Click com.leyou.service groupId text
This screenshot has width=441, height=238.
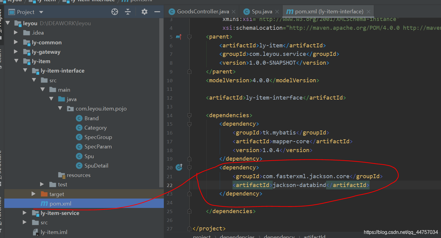(277, 54)
